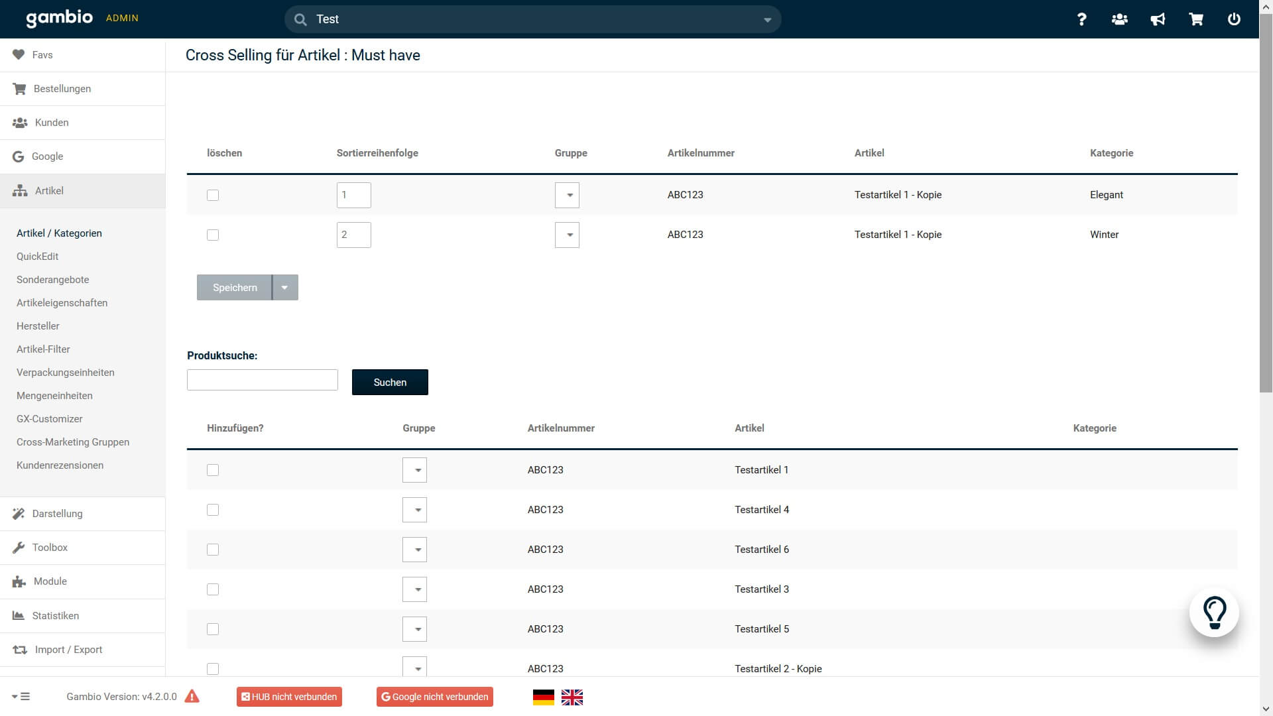Click the customers group icon in header
The width and height of the screenshot is (1273, 716).
click(1120, 19)
